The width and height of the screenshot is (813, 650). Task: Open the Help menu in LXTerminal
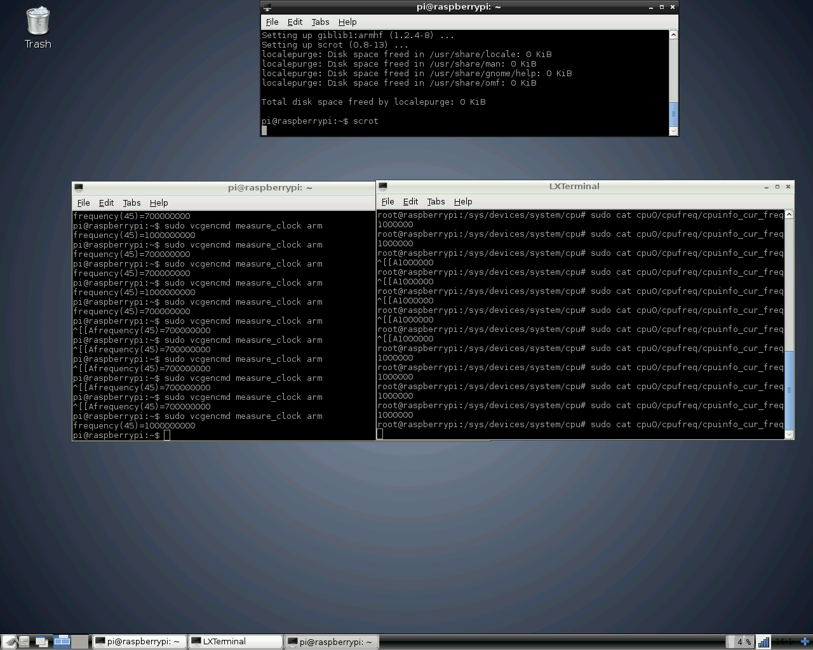pyautogui.click(x=463, y=201)
